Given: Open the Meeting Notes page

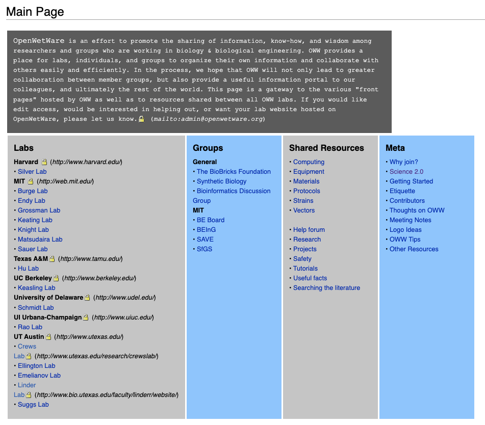Looking at the screenshot, I should point(410,220).
